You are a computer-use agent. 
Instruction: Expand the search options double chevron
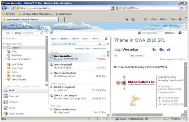click(x=108, y=44)
